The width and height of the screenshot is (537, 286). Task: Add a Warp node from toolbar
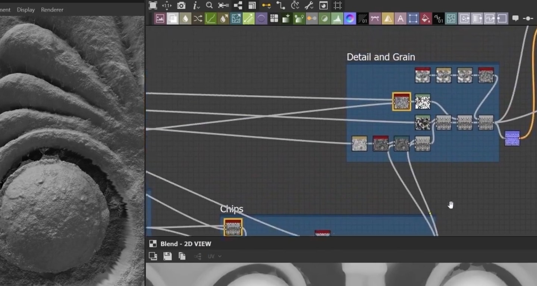tap(451, 19)
